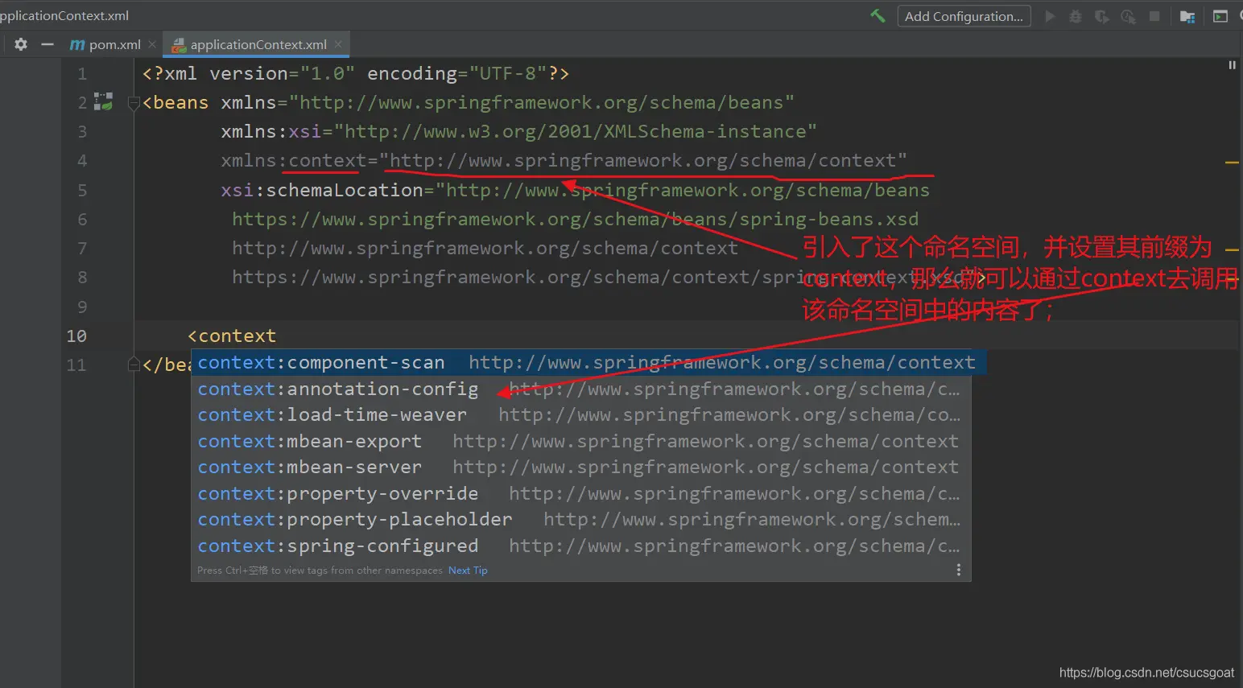
Task: Close the pom.xml tab
Action: 152,44
